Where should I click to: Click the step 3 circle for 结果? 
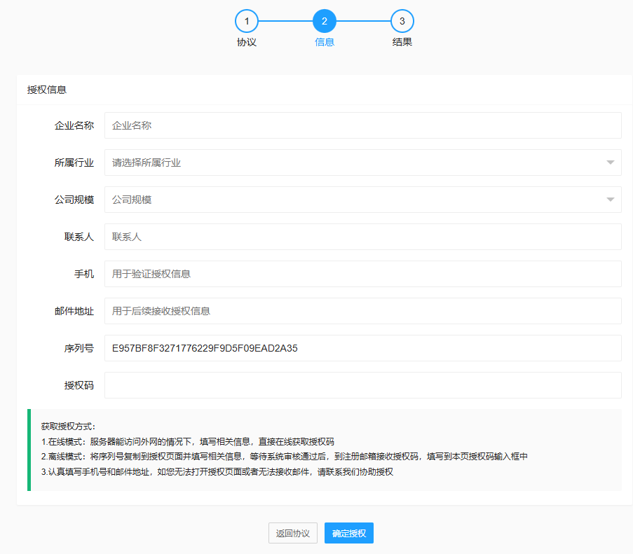click(x=402, y=21)
